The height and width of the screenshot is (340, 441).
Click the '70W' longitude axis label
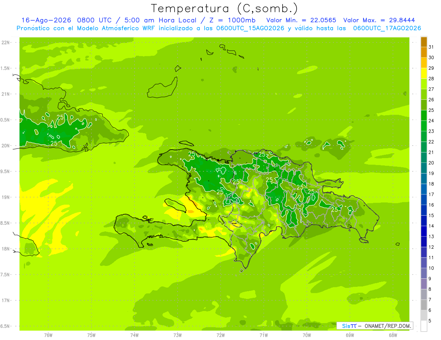click(306, 335)
